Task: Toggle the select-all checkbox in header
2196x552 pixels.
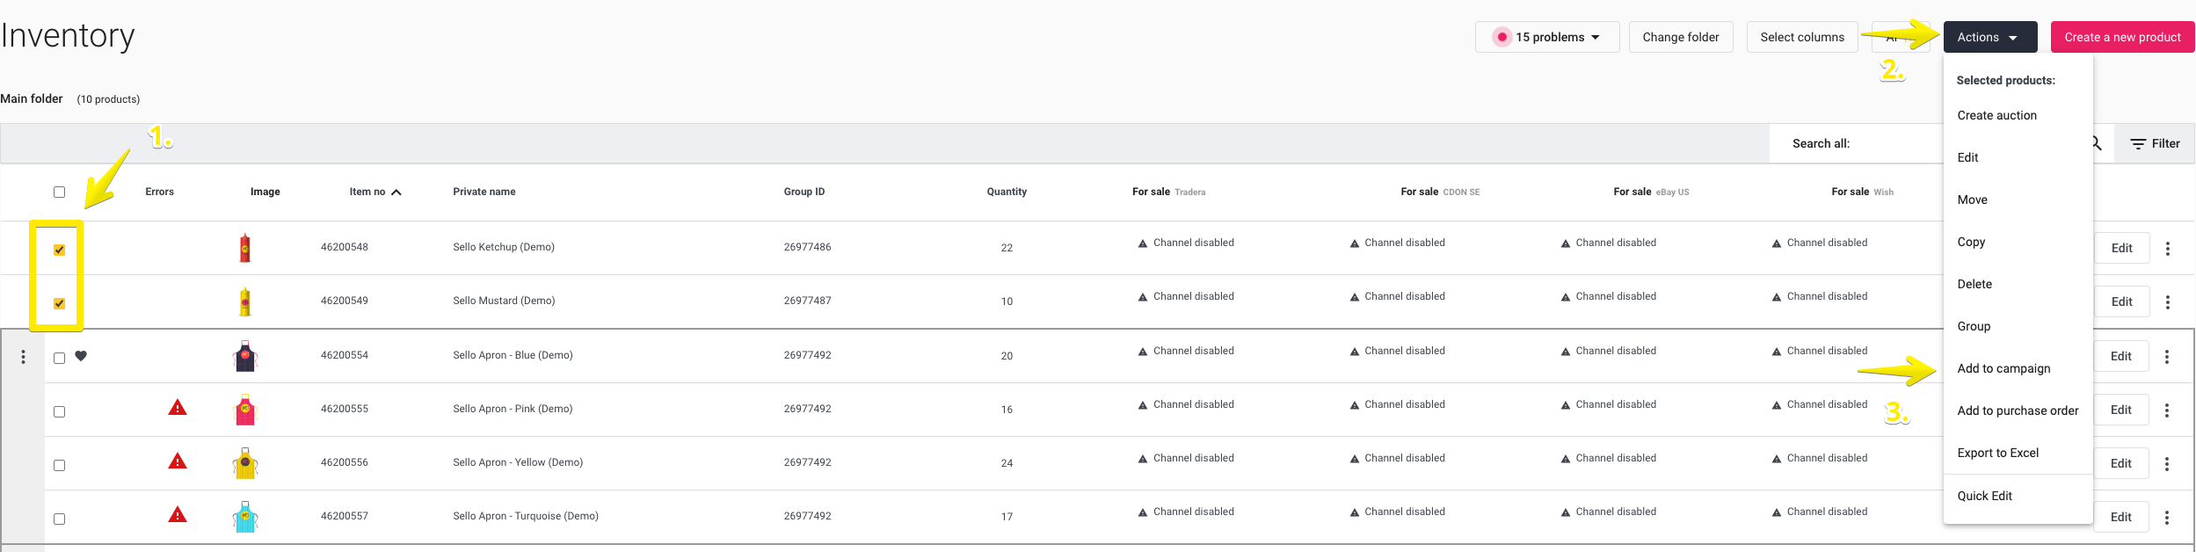Action: [x=59, y=192]
